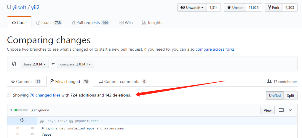
Task: Open the base: 2.0.14 branch dropdown
Action: 35,64
